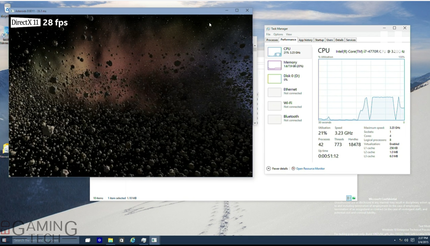The height and width of the screenshot is (246, 430).
Task: Open File Explorer from the taskbar
Action: click(x=110, y=240)
